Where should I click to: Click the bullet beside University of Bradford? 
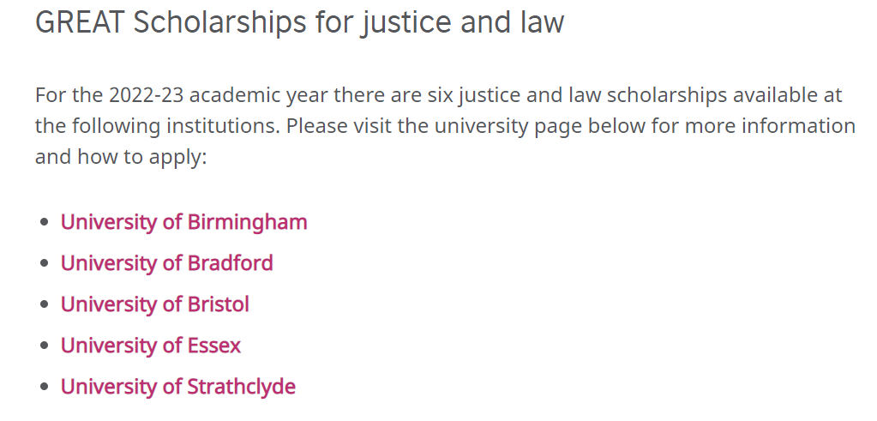tap(45, 263)
